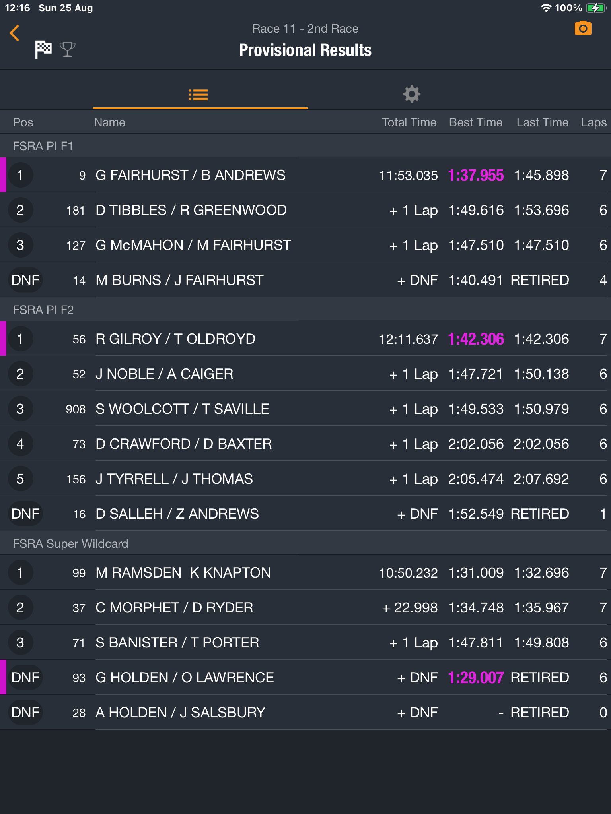611x814 pixels.
Task: Select the trophy standings icon
Action: point(68,50)
